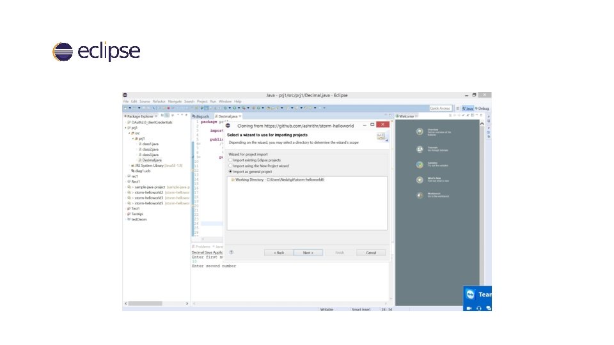The width and height of the screenshot is (614, 345).
Task: Switch to the diag.ucls editor tab
Action: pyautogui.click(x=201, y=116)
